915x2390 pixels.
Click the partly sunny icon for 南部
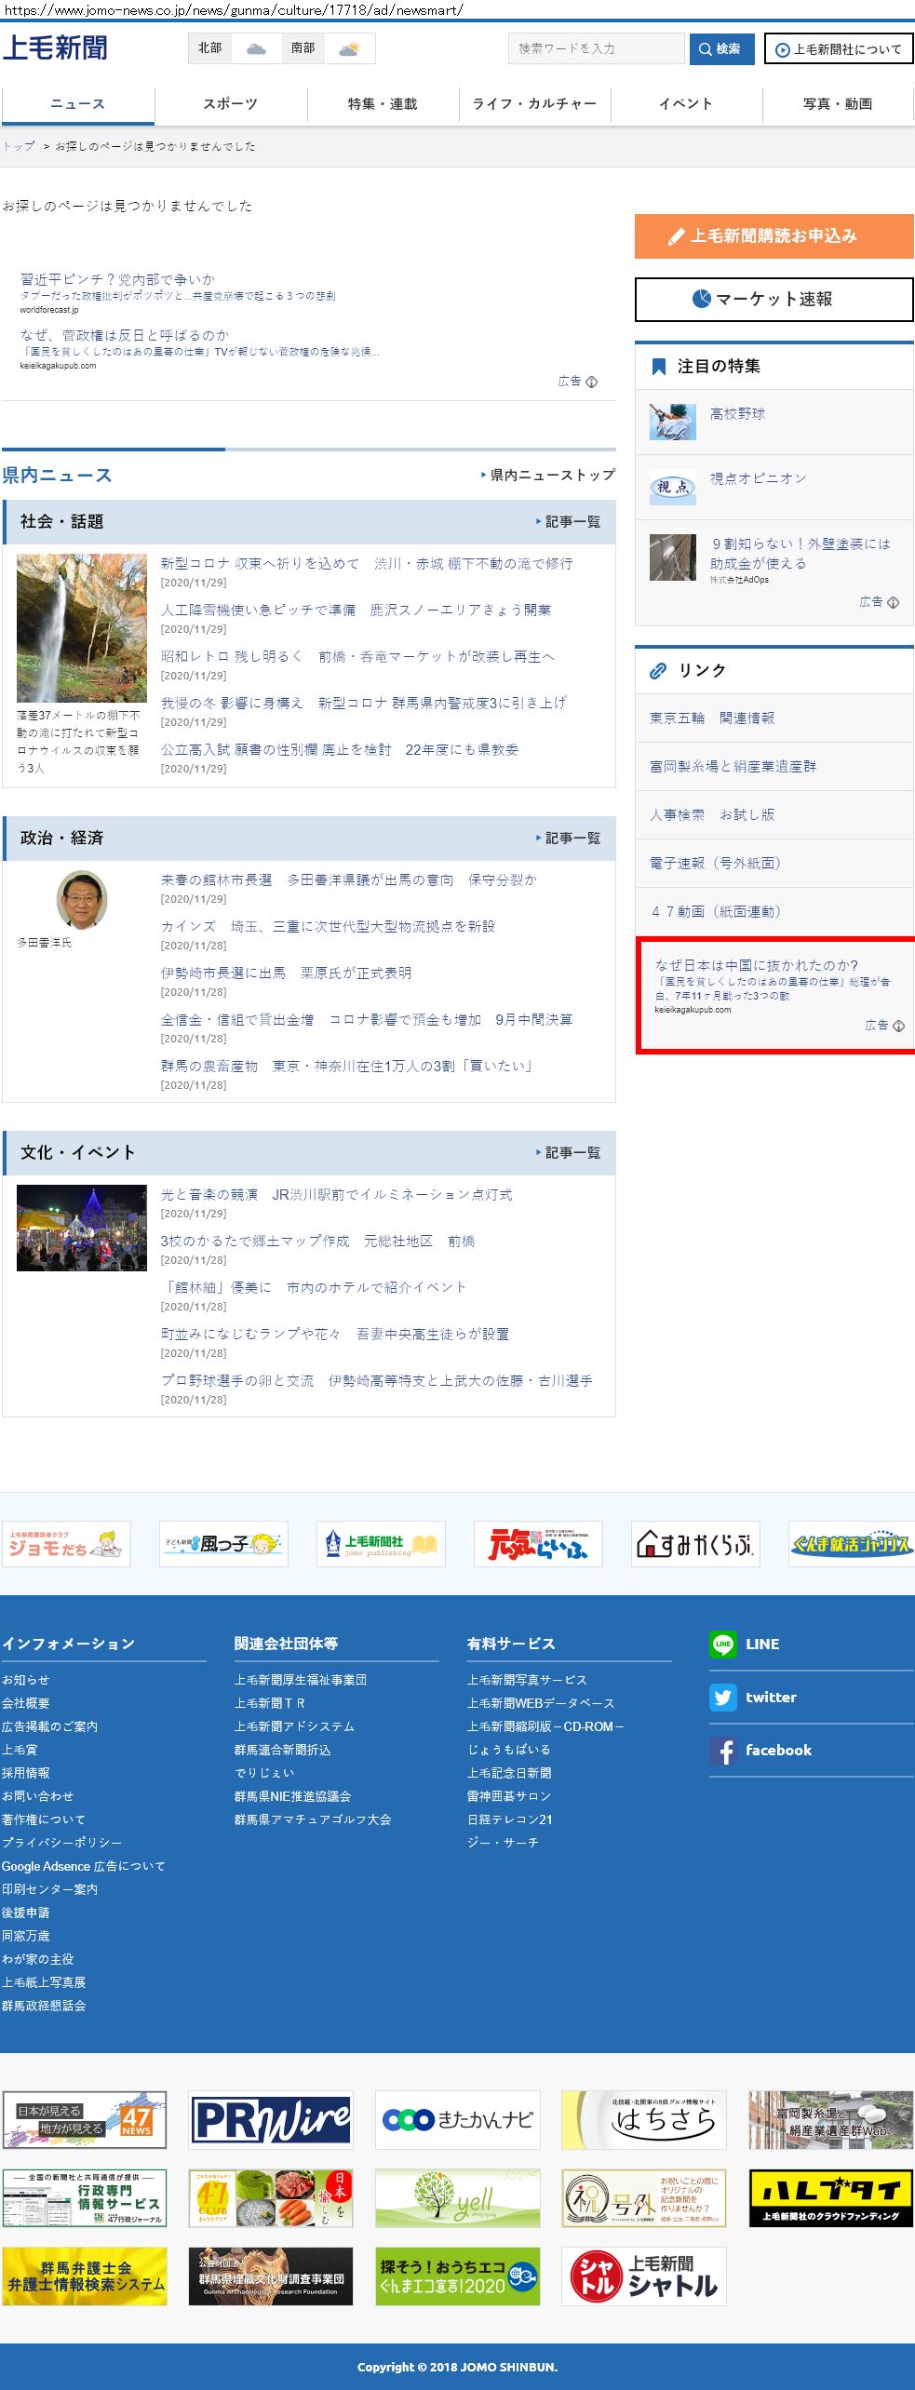coord(349,48)
